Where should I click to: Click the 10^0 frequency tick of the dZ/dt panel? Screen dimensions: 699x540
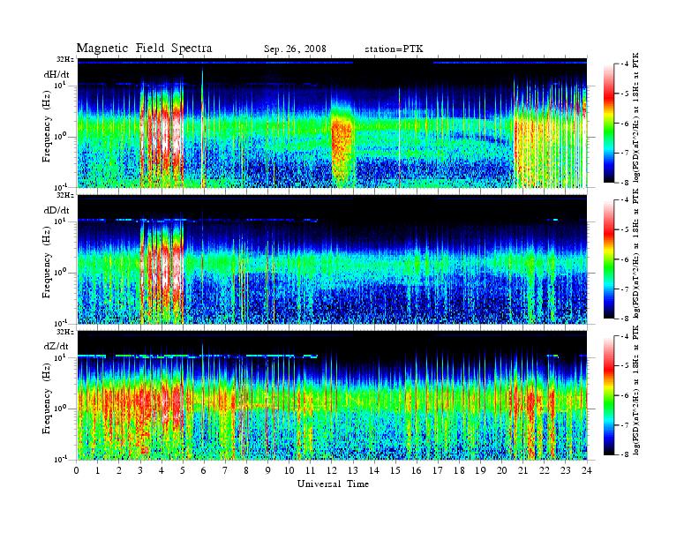coord(61,409)
